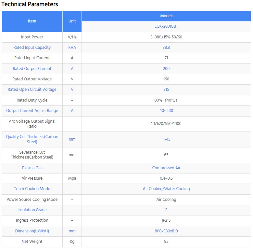The width and height of the screenshot is (253, 249).
Task: Click the 'A' unit in Rated Output Current row
Action: coord(72,69)
